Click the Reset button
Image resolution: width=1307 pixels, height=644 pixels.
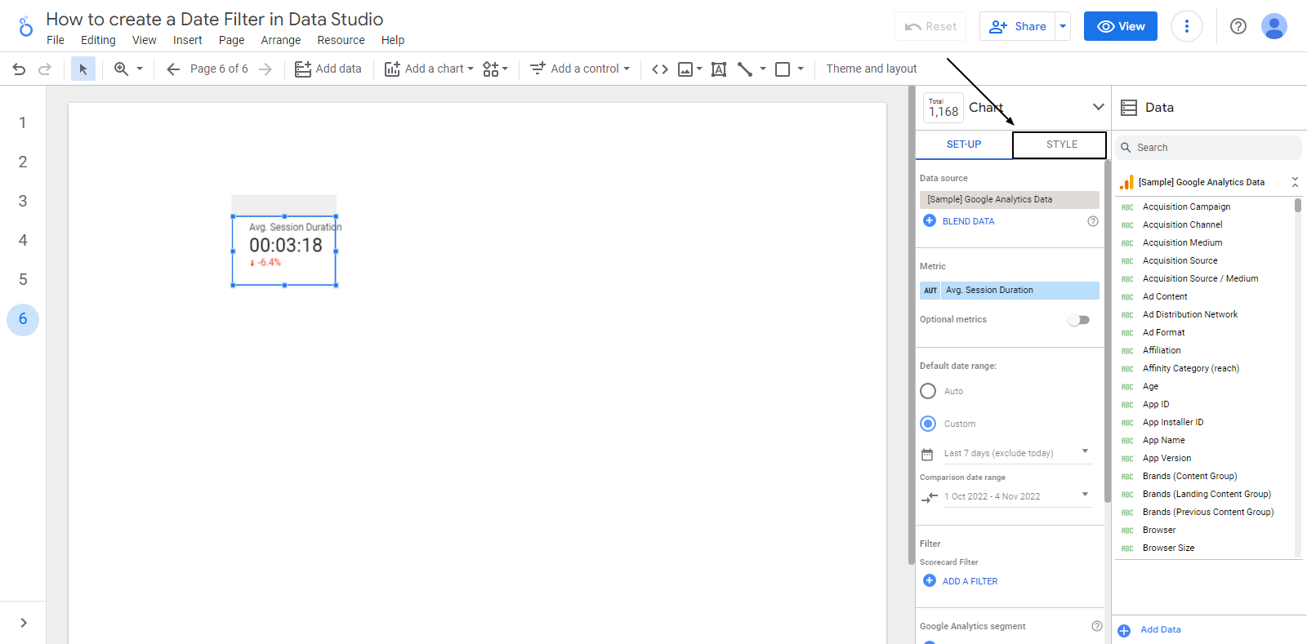pos(930,26)
